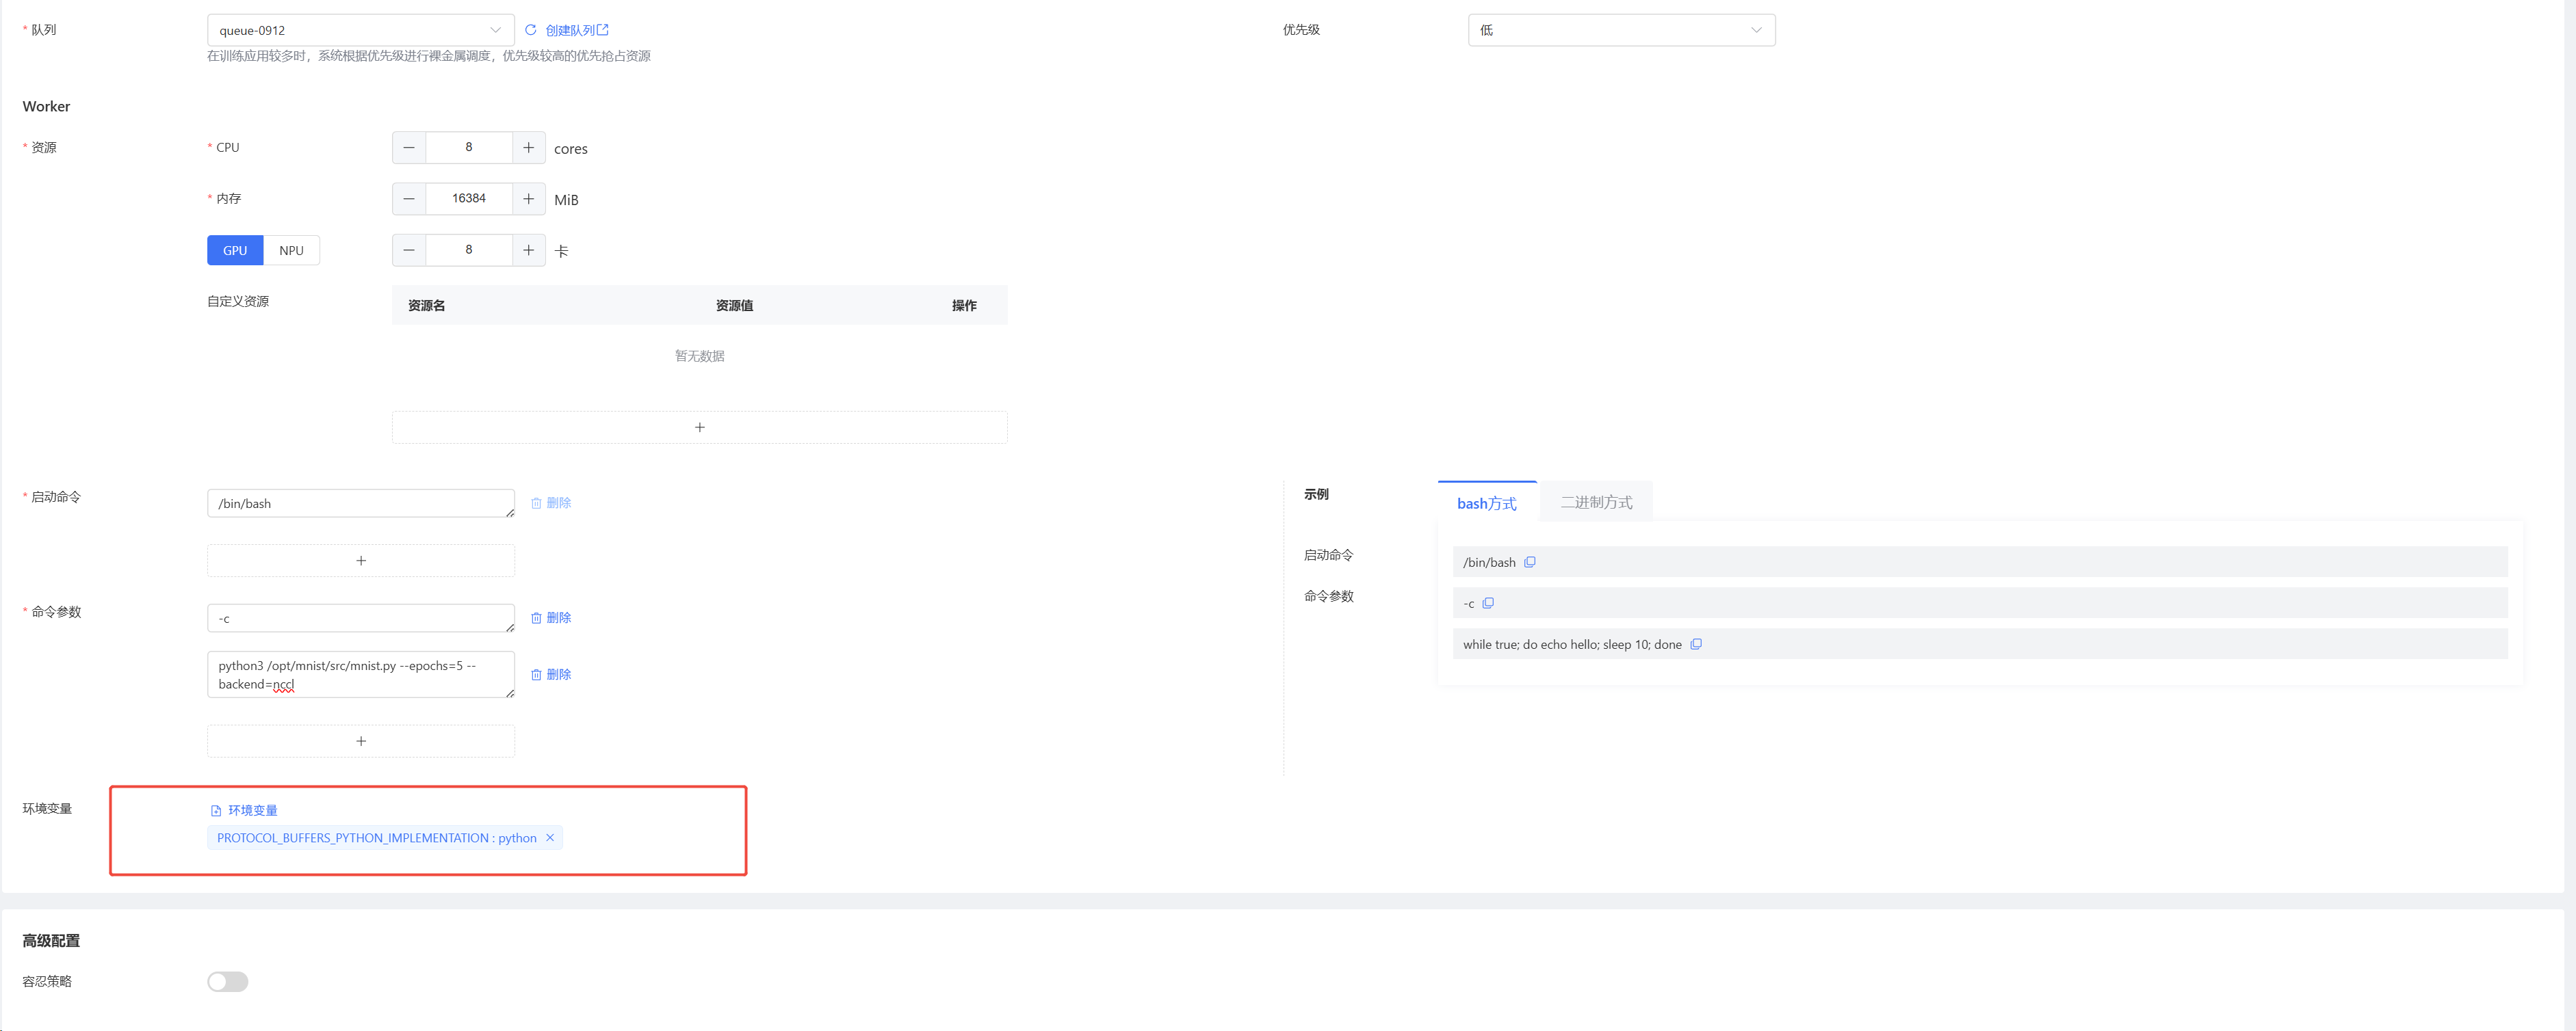Increase CPU cores with plus button
2576x1031 pixels.
pyautogui.click(x=528, y=148)
